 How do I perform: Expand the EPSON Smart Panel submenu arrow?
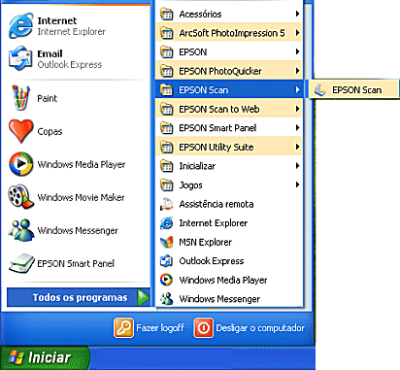tap(297, 127)
